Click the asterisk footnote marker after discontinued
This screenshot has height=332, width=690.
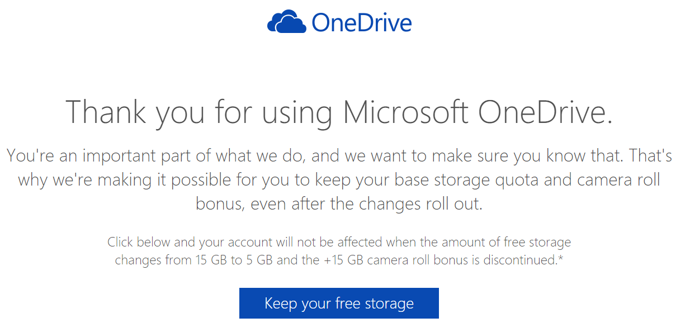[x=560, y=259]
